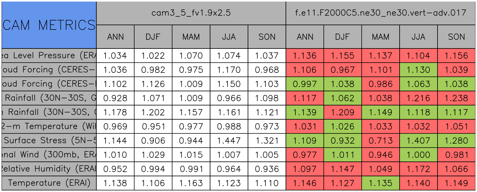The height and width of the screenshot is (192, 477).
Task: Select the 2-m Temperature row label
Action: coord(49,126)
